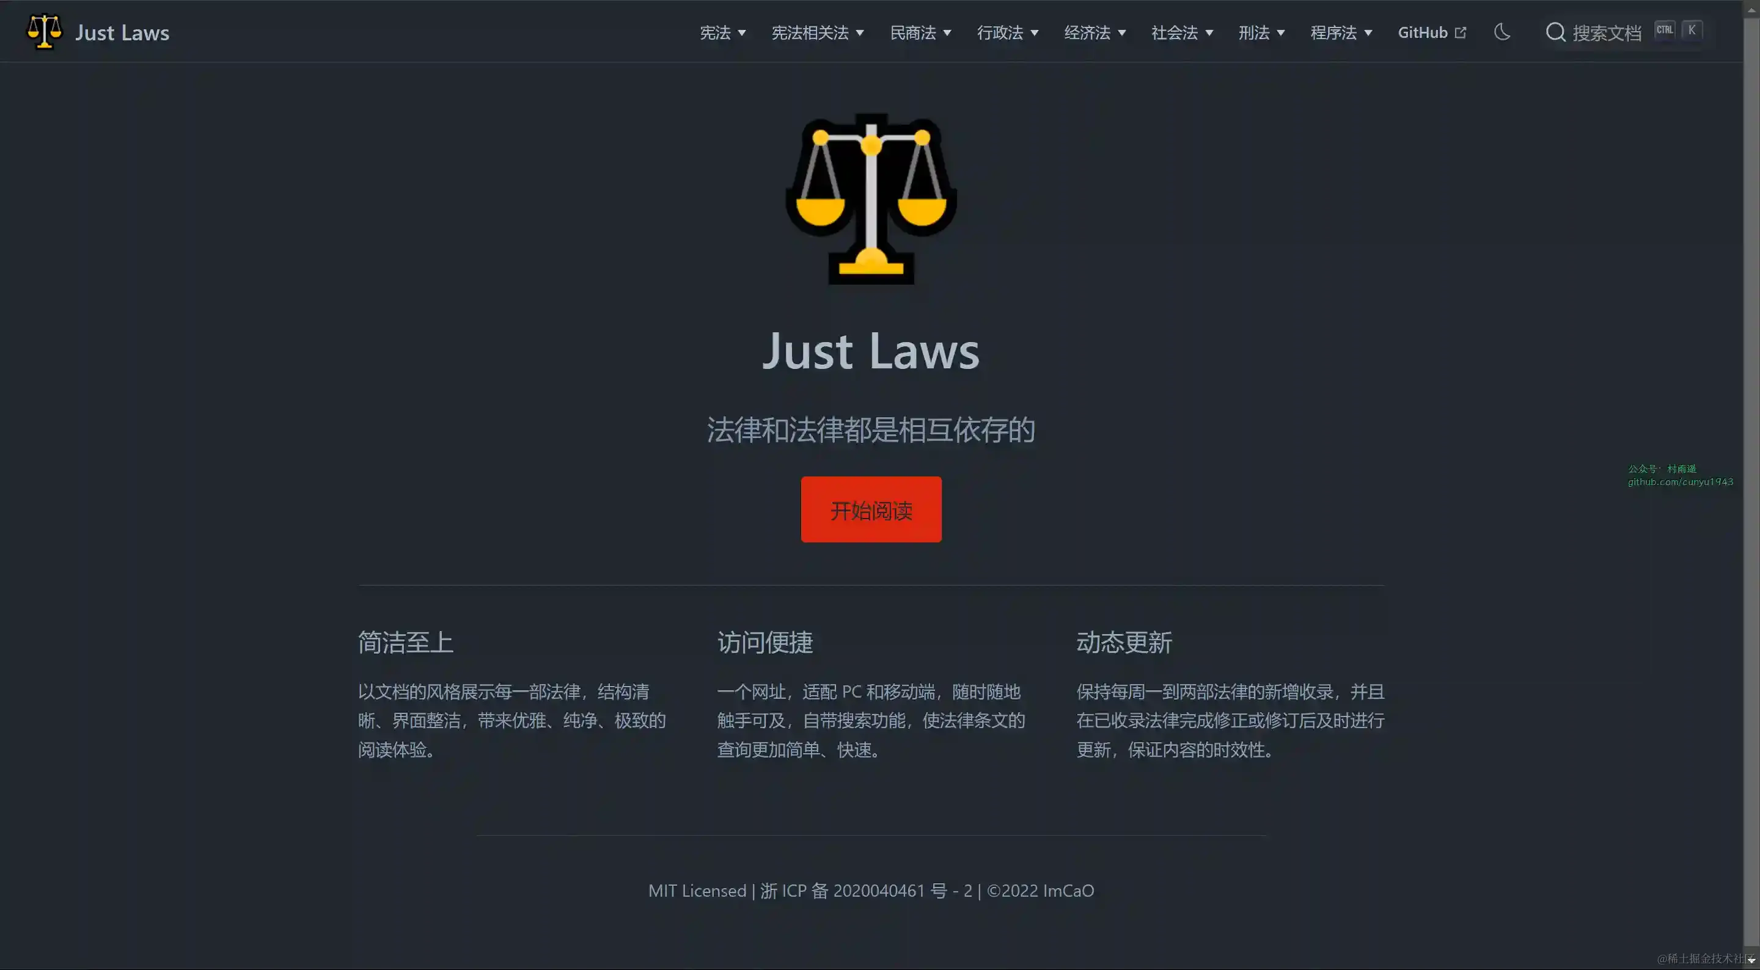Toggle dark mode moon icon
The height and width of the screenshot is (970, 1760).
1502,32
